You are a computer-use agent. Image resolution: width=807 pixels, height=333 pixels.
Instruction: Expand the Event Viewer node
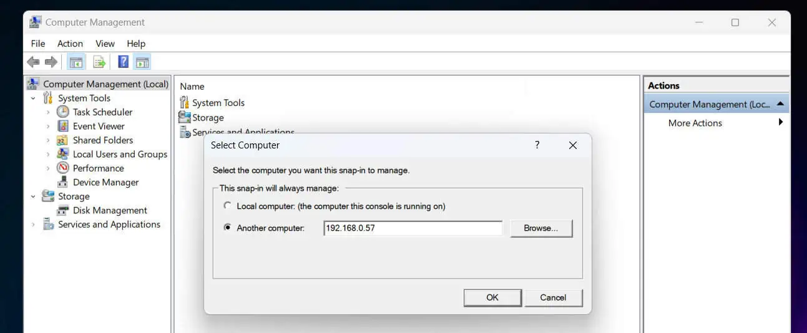pyautogui.click(x=48, y=126)
